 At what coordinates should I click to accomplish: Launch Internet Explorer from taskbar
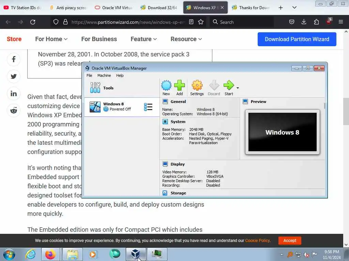click(x=30, y=254)
